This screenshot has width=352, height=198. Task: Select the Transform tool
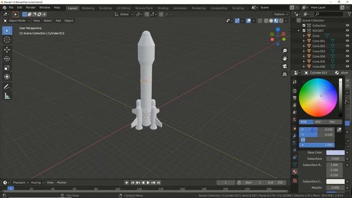(7, 77)
